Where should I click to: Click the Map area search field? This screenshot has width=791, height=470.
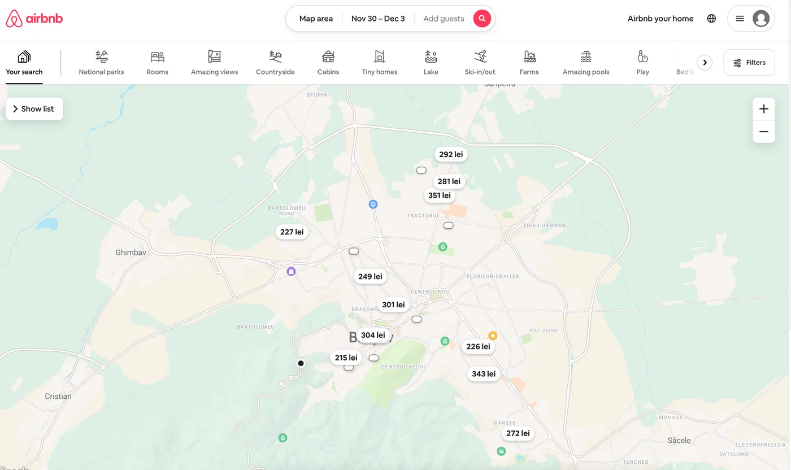(316, 19)
